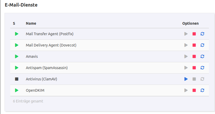Image resolution: width=215 pixels, height=114 pixels.
Task: Restart the Amavis service
Action: pos(202,56)
